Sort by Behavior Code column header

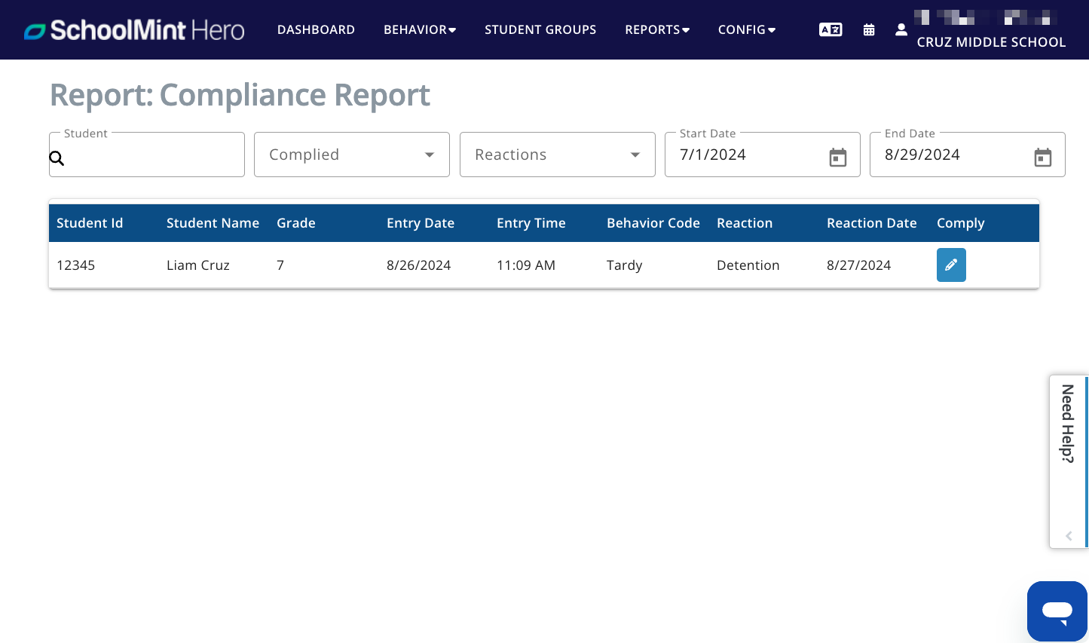pos(653,223)
